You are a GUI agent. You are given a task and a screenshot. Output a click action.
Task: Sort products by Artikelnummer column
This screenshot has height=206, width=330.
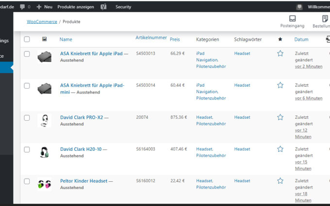click(x=151, y=38)
